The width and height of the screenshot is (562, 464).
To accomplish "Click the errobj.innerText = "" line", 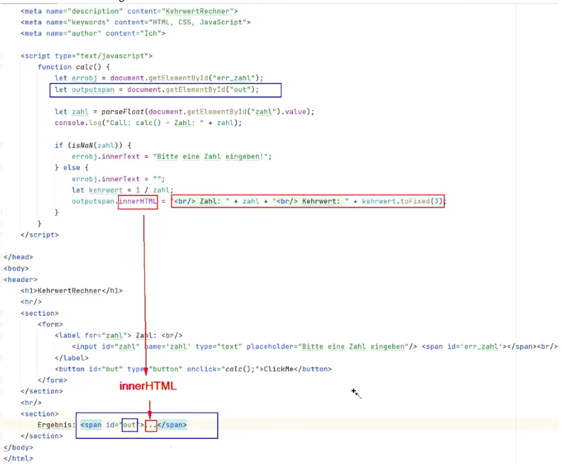I will coord(118,179).
